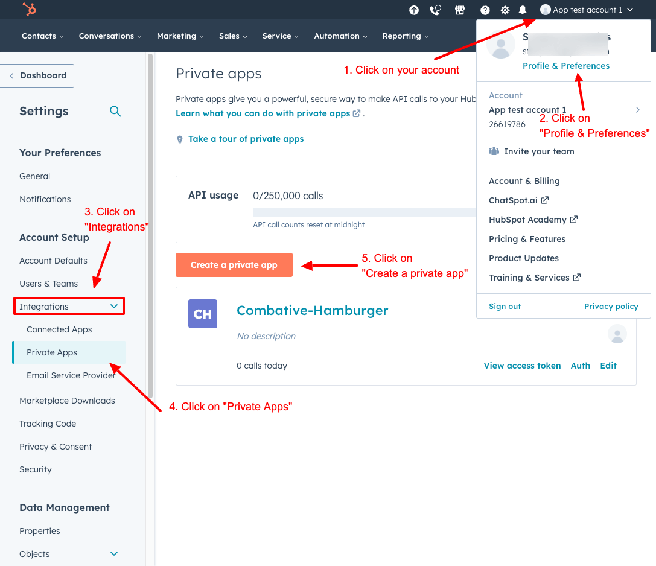Open HubSpot Academy menu entry
The width and height of the screenshot is (656, 566).
tap(527, 219)
